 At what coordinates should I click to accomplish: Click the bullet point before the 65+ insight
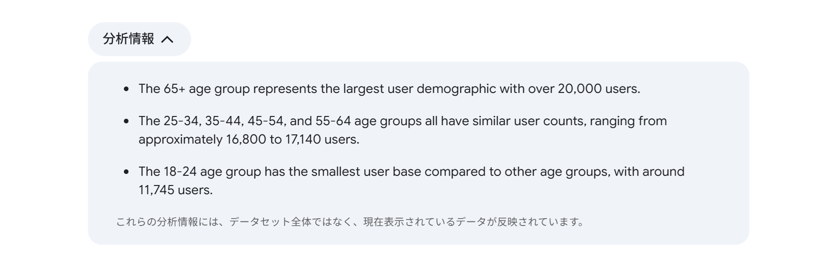pos(127,89)
